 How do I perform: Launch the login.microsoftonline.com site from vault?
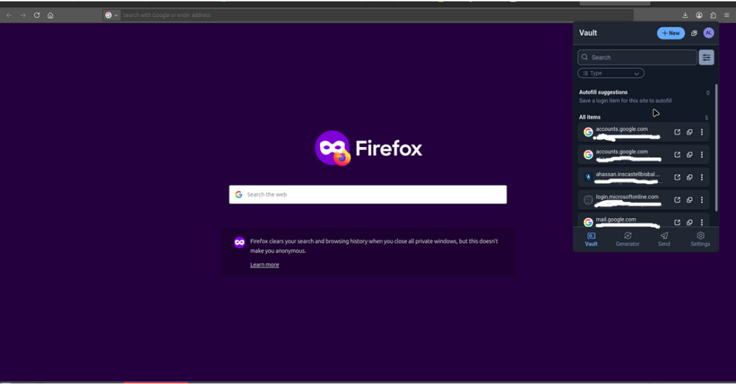677,200
